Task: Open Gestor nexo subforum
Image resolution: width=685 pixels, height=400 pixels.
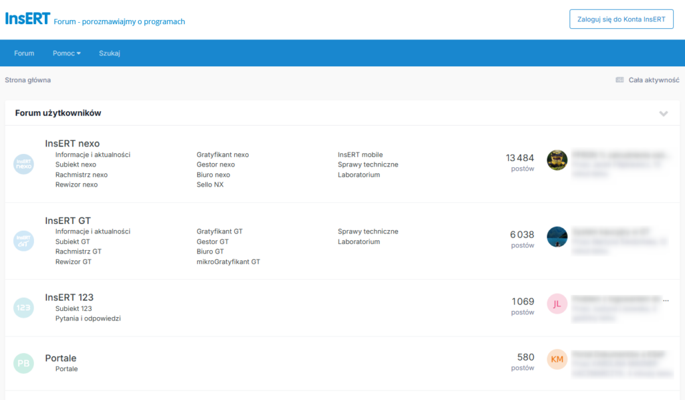Action: pyautogui.click(x=216, y=165)
